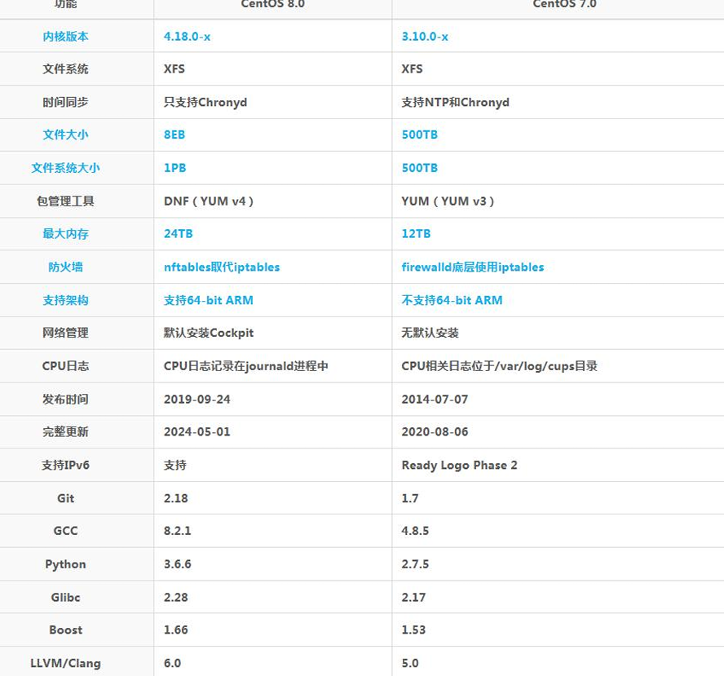Click the 默认安装Cockpit cell

(209, 333)
